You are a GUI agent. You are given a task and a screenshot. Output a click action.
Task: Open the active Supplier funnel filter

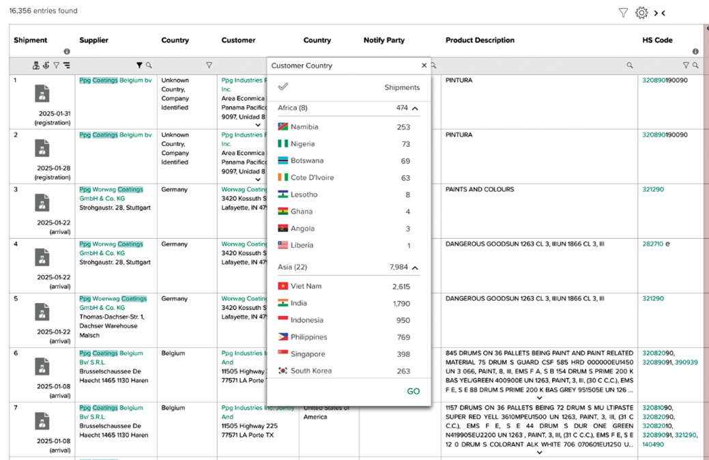coord(139,66)
